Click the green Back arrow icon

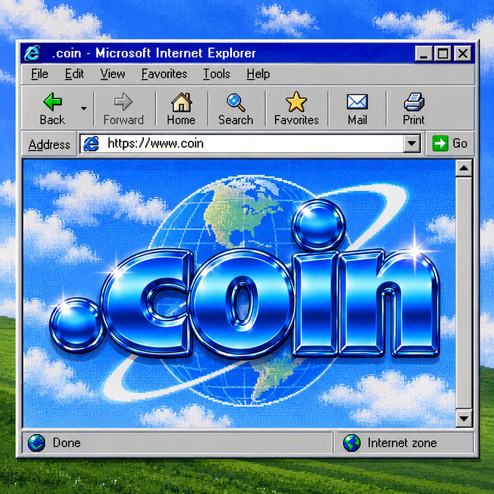52,102
